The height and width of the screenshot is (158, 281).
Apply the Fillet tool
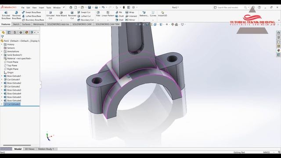[x=98, y=14]
